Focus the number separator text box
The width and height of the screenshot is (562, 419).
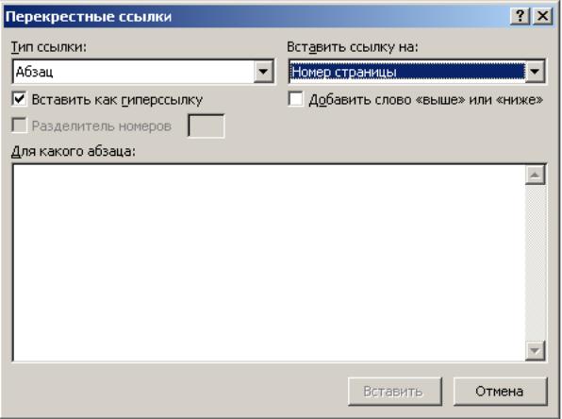(207, 126)
